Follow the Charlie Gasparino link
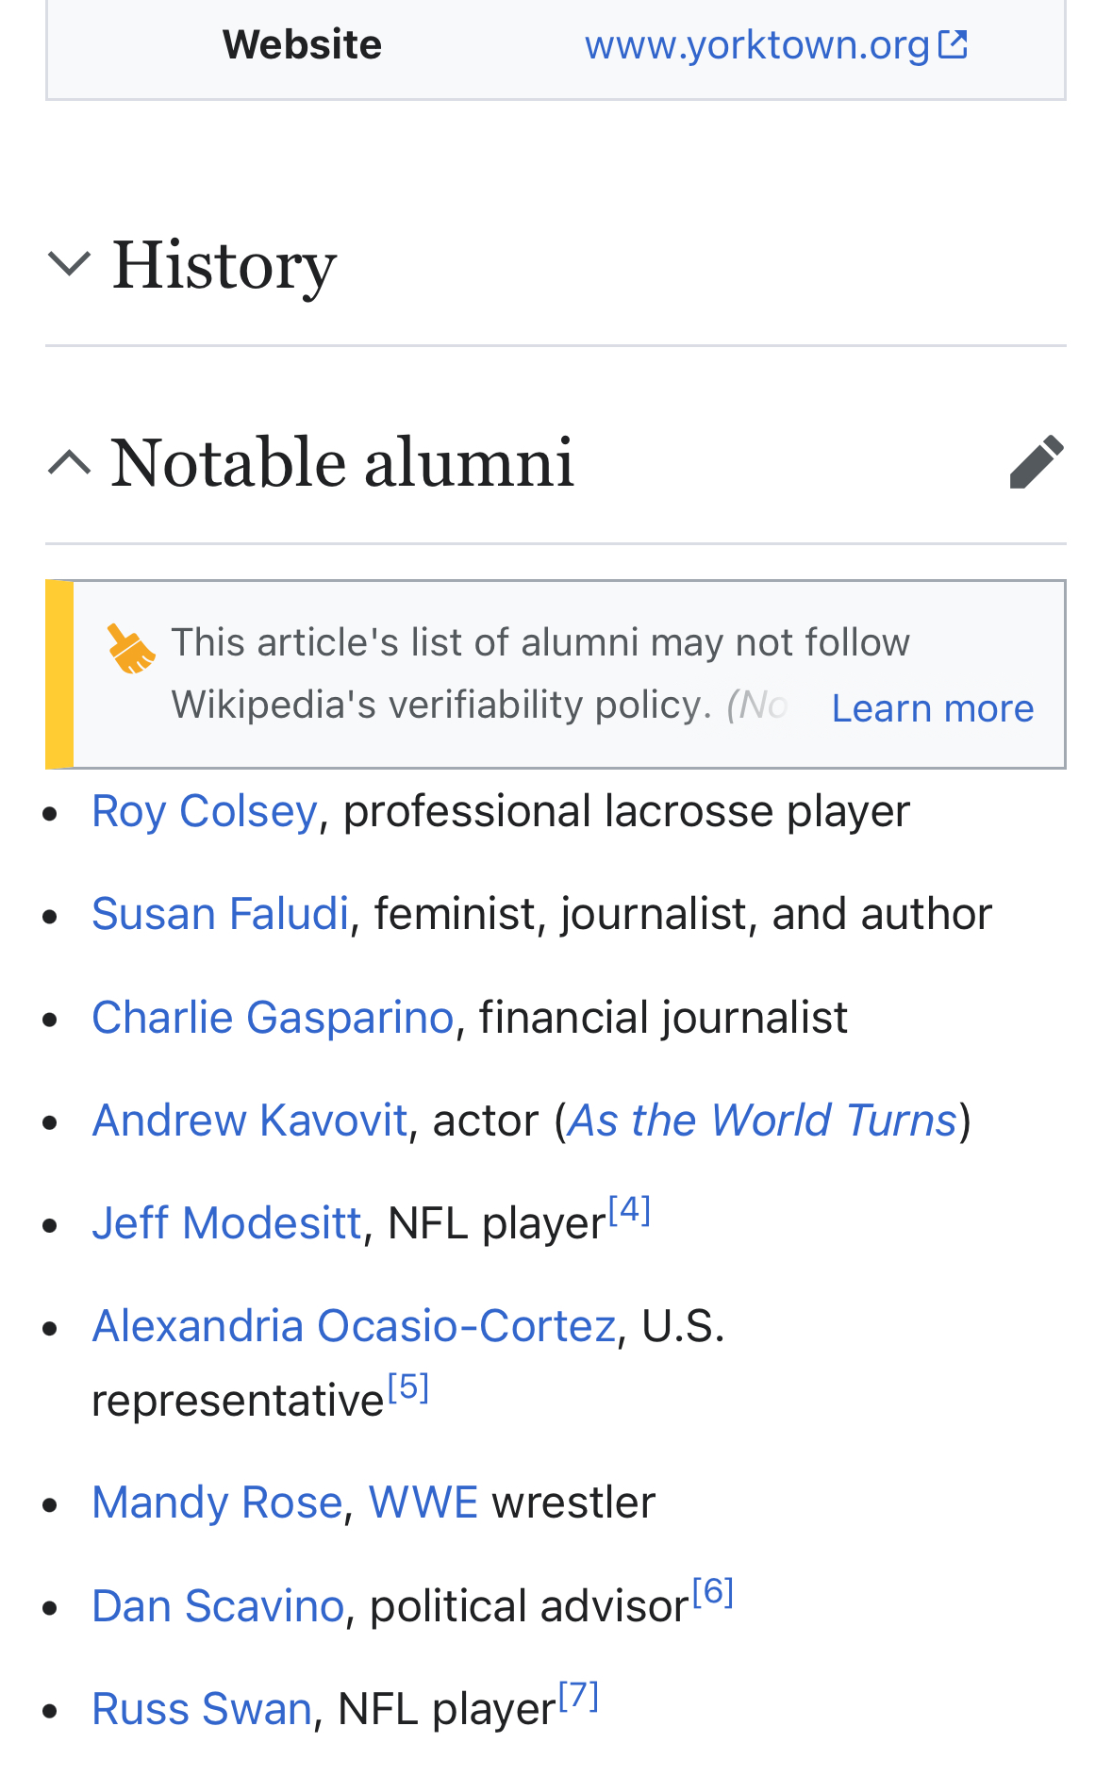This screenshot has height=1776, width=1112. click(273, 1017)
